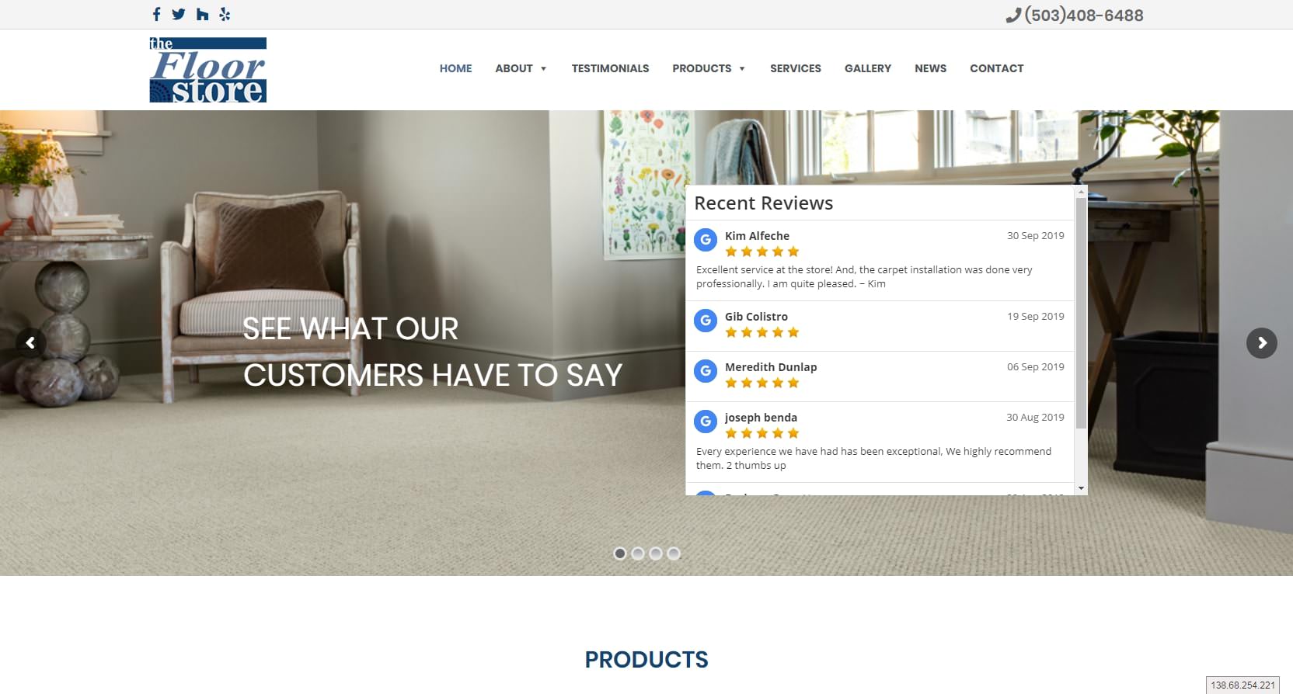Select the fourth slider dot
Screen dimensions: 1293x694
tap(674, 553)
